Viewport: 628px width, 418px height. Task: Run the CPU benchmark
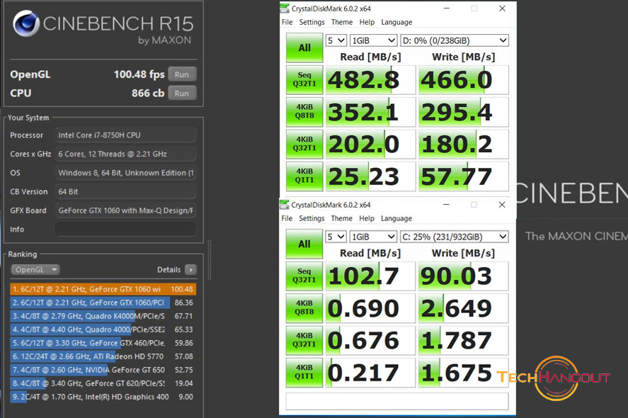(182, 93)
